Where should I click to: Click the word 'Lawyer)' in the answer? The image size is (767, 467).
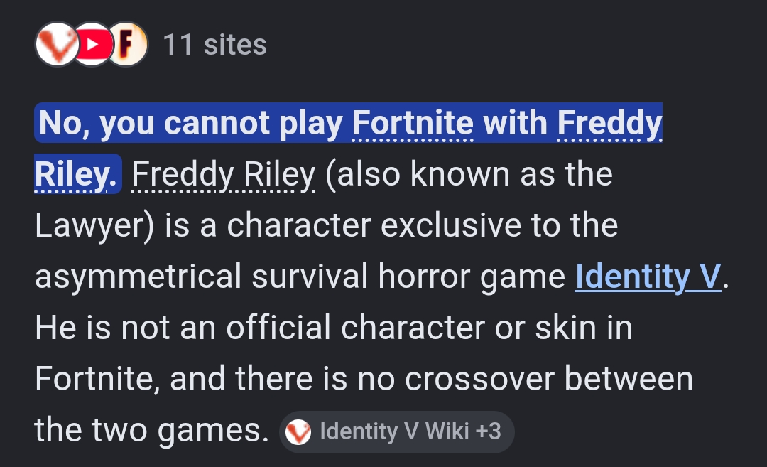click(x=94, y=225)
